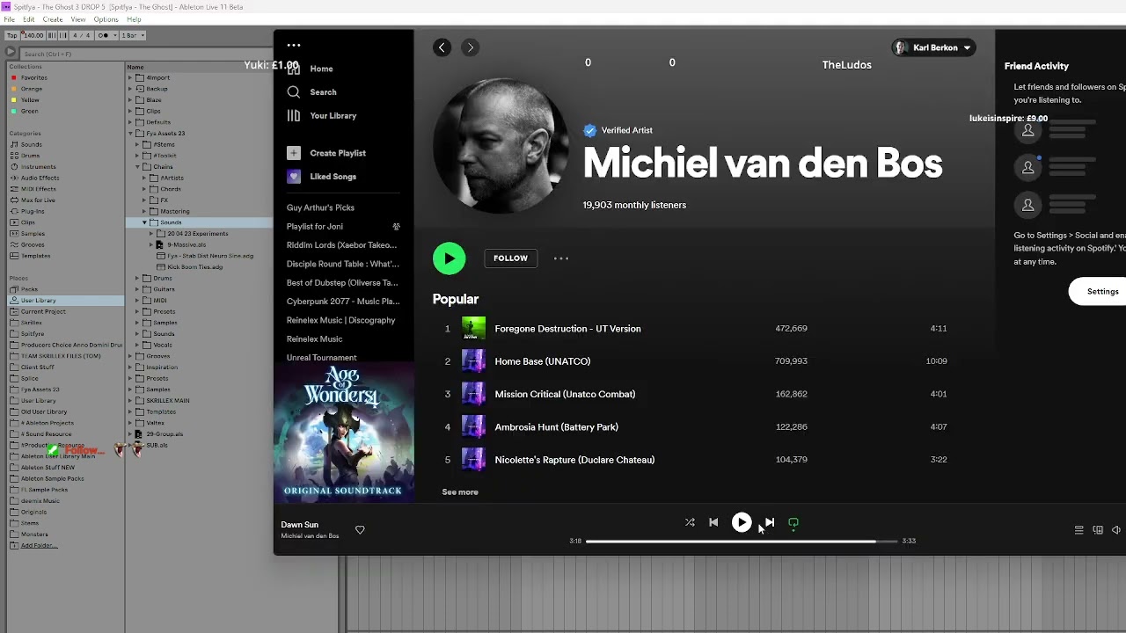Open Ableton Edit menu
This screenshot has height=633, width=1126.
pyautogui.click(x=29, y=19)
